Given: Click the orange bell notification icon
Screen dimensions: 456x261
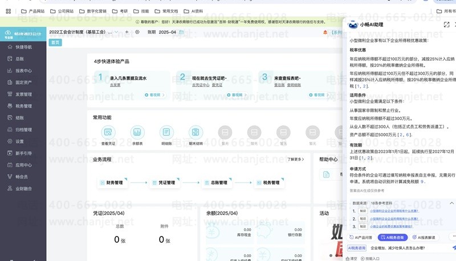Looking at the screenshot, I should [x=325, y=32].
